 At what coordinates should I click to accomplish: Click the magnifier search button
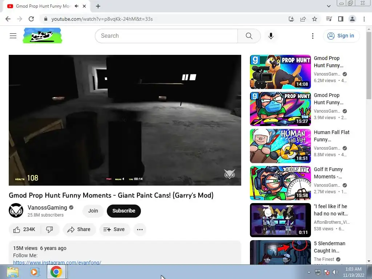249,36
